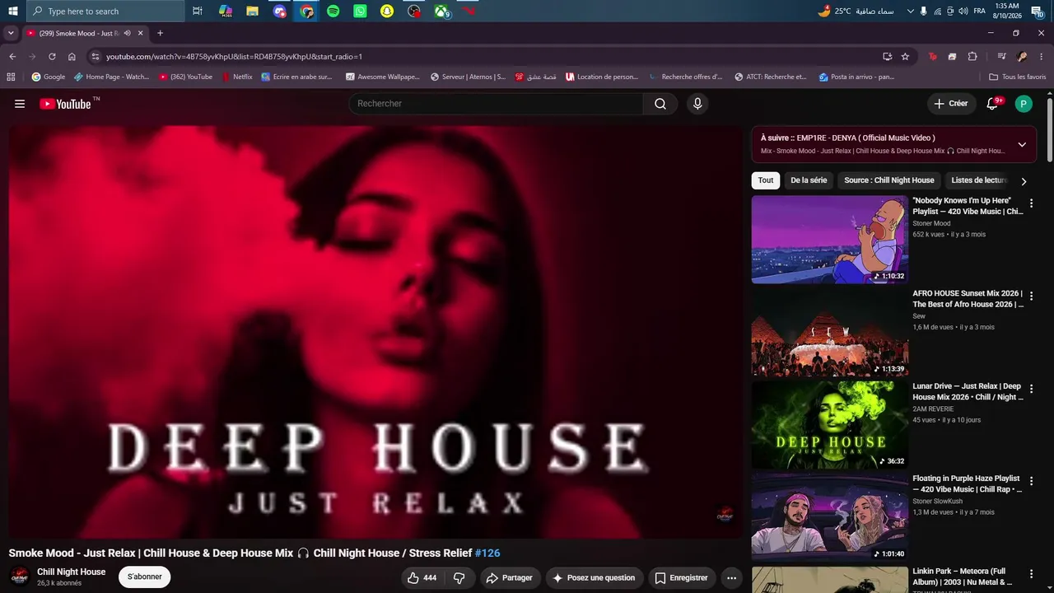Go back to the previous page

[12, 57]
